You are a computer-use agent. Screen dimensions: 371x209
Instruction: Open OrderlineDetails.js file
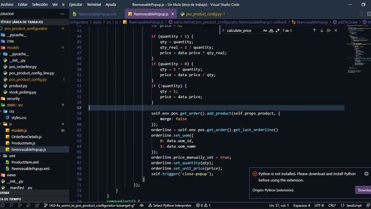click(x=27, y=137)
